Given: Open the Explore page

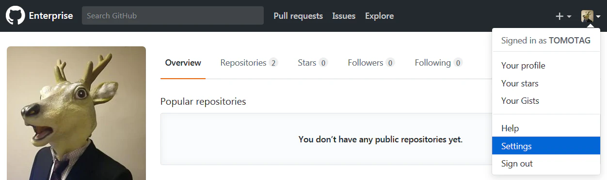Looking at the screenshot, I should [x=379, y=16].
